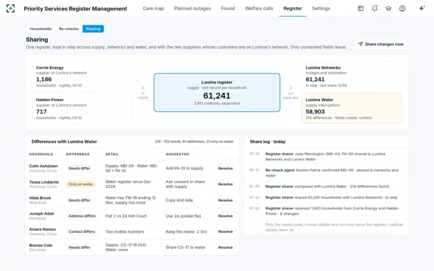Screen dimensions: 434x271
Task: Select Amara Nwosu household name
Action: tap(43, 229)
